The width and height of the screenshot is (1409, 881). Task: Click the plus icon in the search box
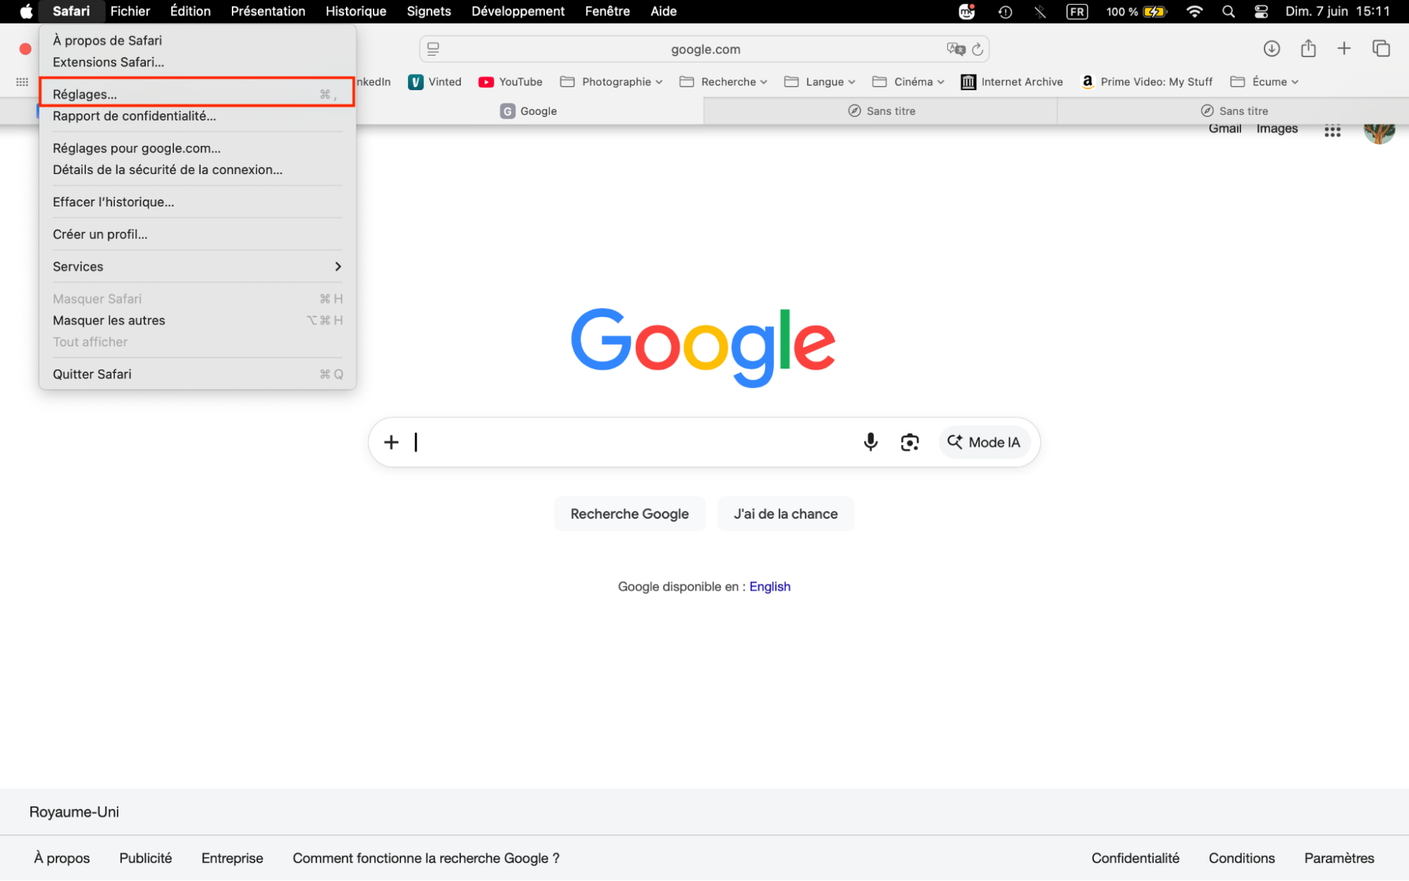[391, 442]
